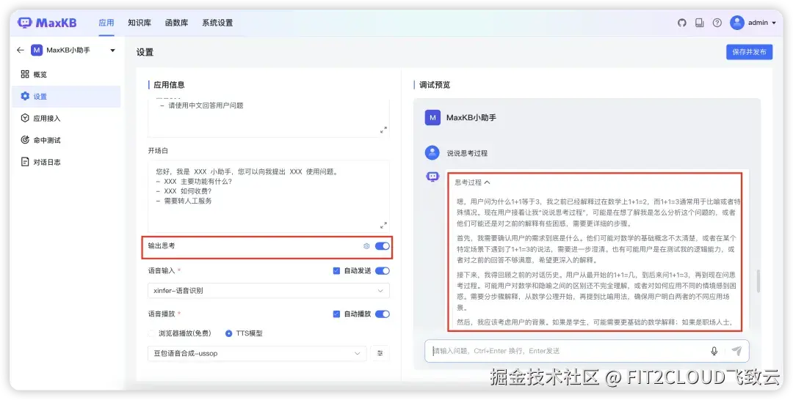Switch to the 知识库 tab
Viewport: 793px width, 400px height.
[x=140, y=23]
